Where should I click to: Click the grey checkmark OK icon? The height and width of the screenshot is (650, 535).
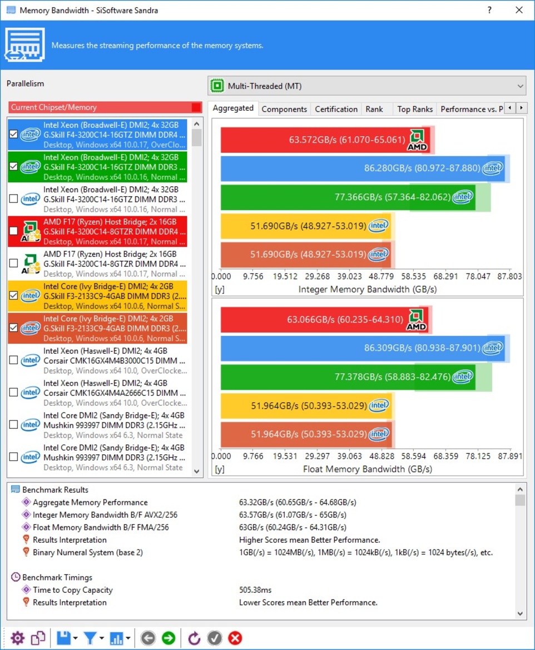click(x=215, y=638)
